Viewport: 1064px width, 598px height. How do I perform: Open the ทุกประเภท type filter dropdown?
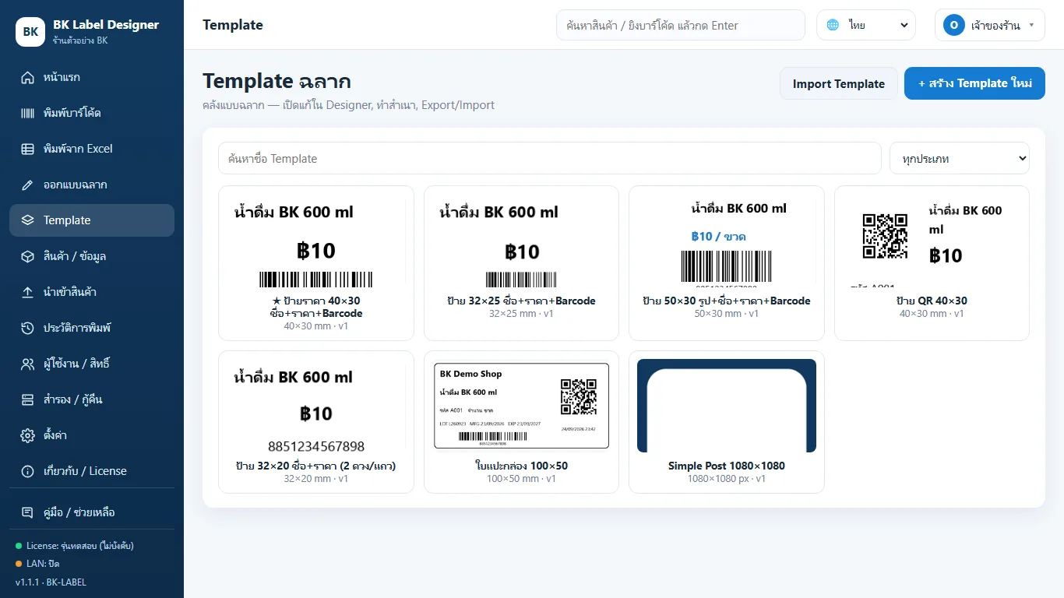(960, 158)
